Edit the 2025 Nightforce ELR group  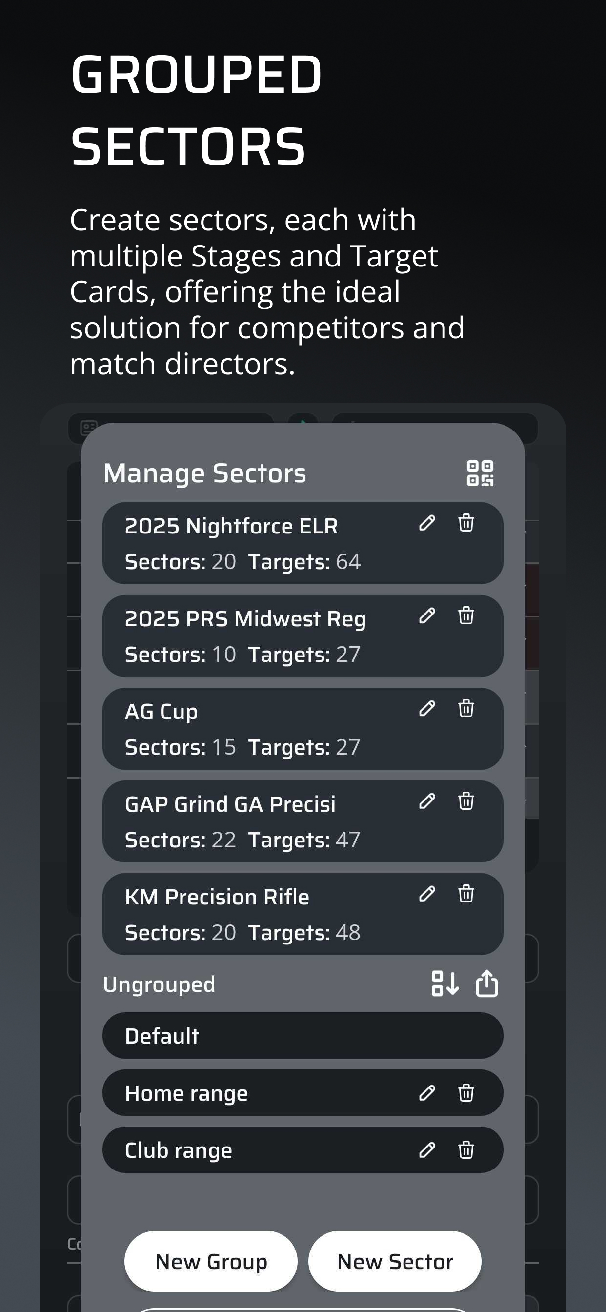[427, 523]
